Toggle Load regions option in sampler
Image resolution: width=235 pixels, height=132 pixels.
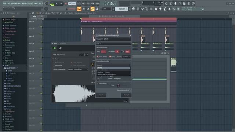click(x=76, y=63)
